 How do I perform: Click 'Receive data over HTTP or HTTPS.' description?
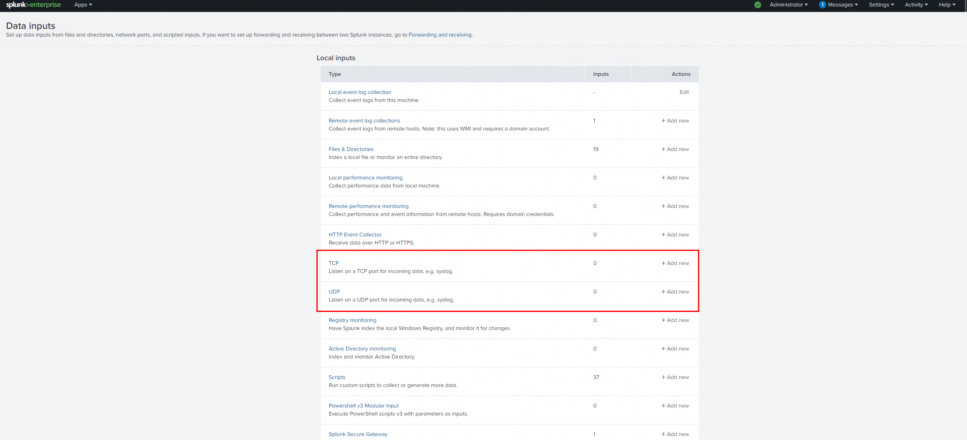(372, 243)
